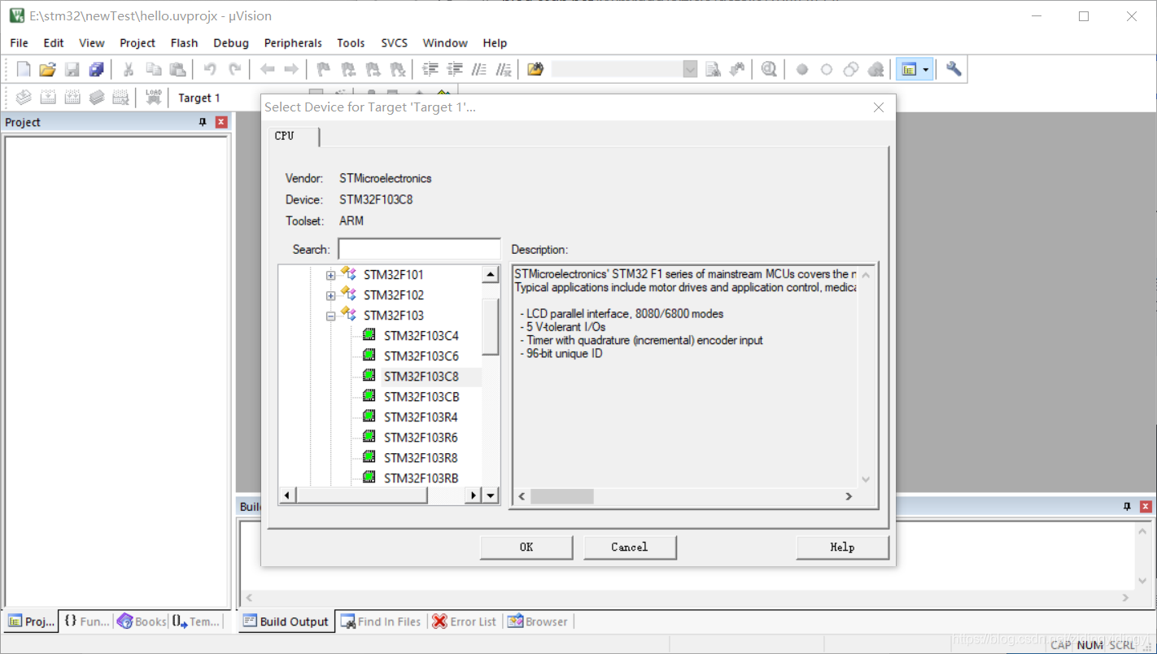1157x654 pixels.
Task: Click the Indent selection icon
Action: click(x=430, y=69)
